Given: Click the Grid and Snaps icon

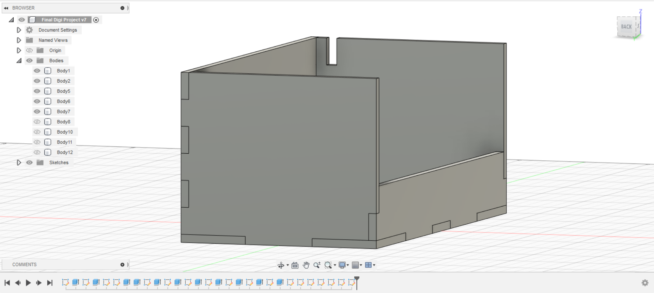Looking at the screenshot, I should pyautogui.click(x=355, y=265).
